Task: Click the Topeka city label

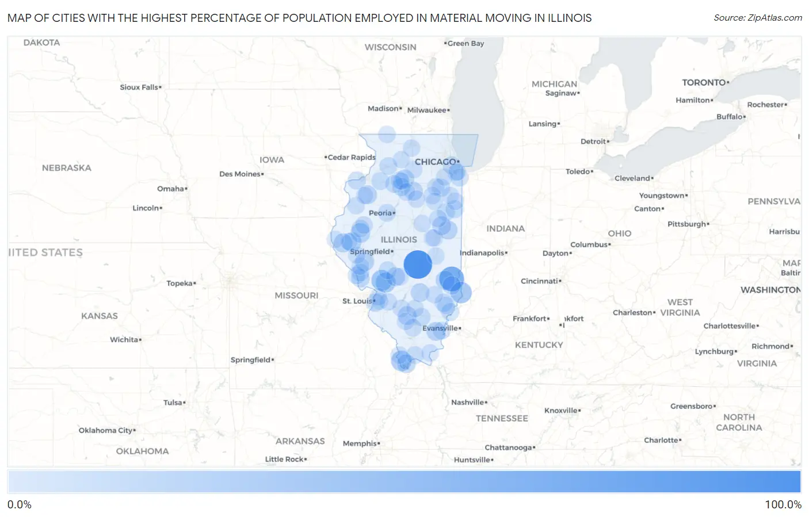Action: click(x=180, y=283)
